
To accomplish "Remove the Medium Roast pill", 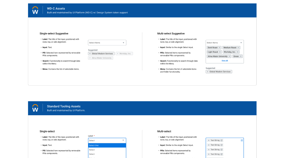I will pos(238,47).
